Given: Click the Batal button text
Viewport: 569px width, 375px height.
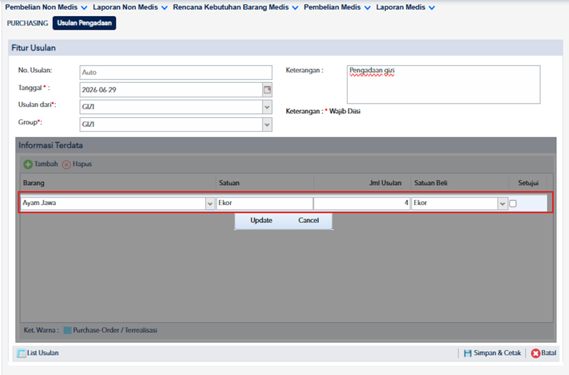Looking at the screenshot, I should click(x=548, y=353).
